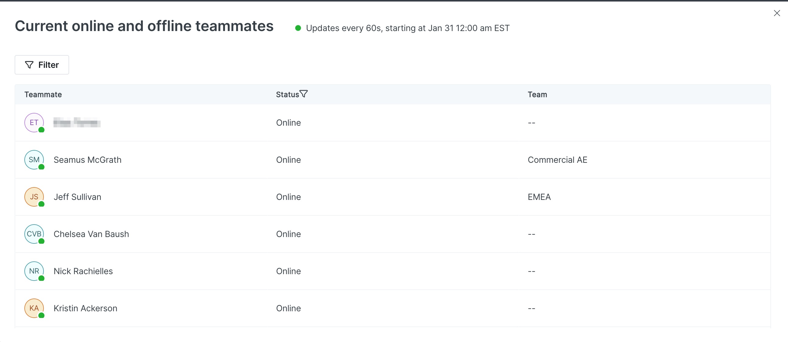Click the Status column header label
Image resolution: width=788 pixels, height=342 pixels.
click(x=287, y=94)
